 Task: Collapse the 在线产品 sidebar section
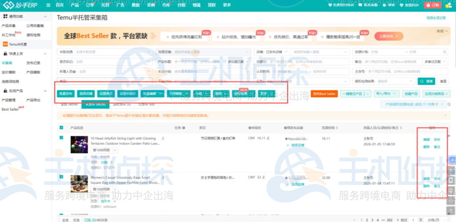click(x=45, y=91)
